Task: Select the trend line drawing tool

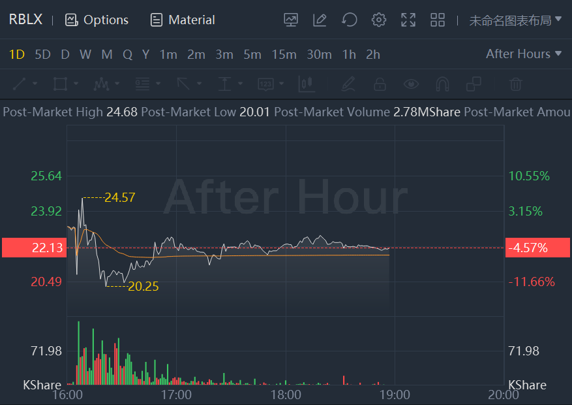Action: coord(20,84)
